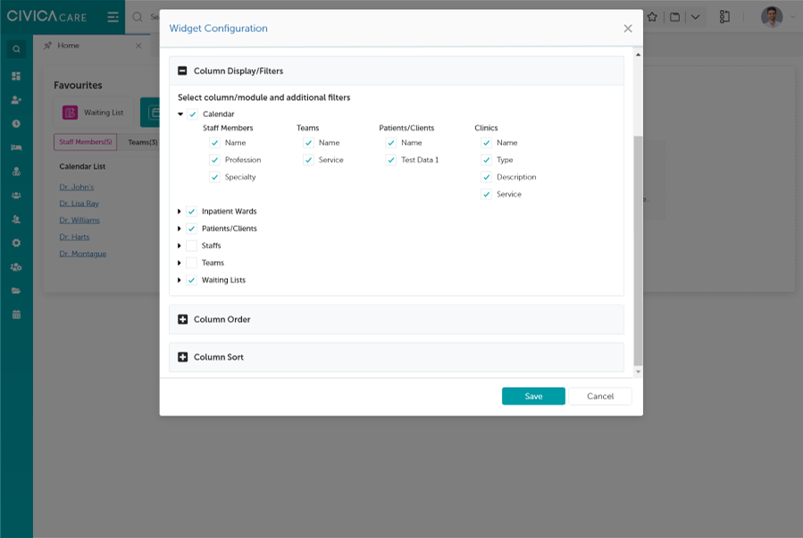
Task: Click the header search magnifier icon
Action: tap(138, 17)
